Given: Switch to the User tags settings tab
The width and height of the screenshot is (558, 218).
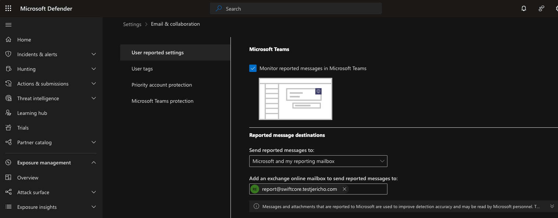Looking at the screenshot, I should (142, 69).
